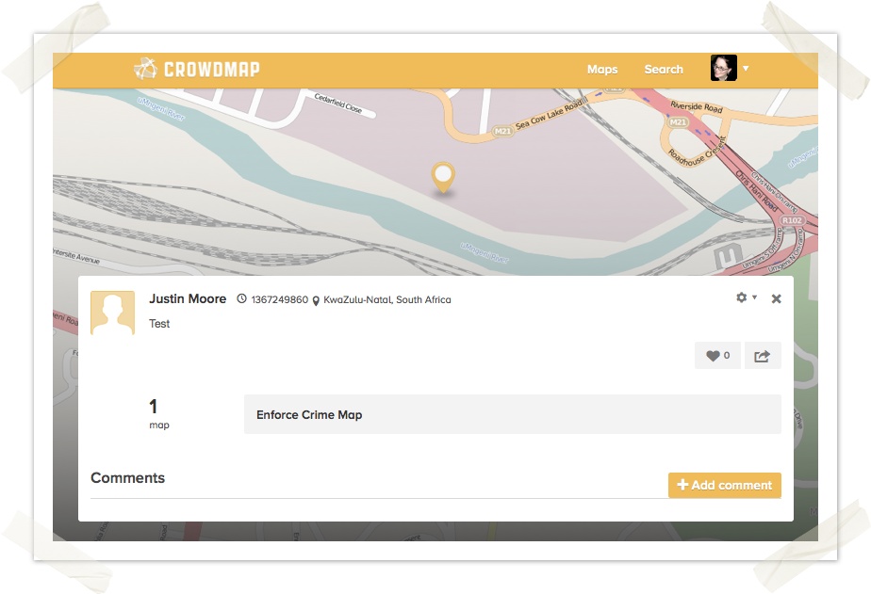The width and height of the screenshot is (871, 594).
Task: Click the user profile photo in header
Action: (x=723, y=69)
